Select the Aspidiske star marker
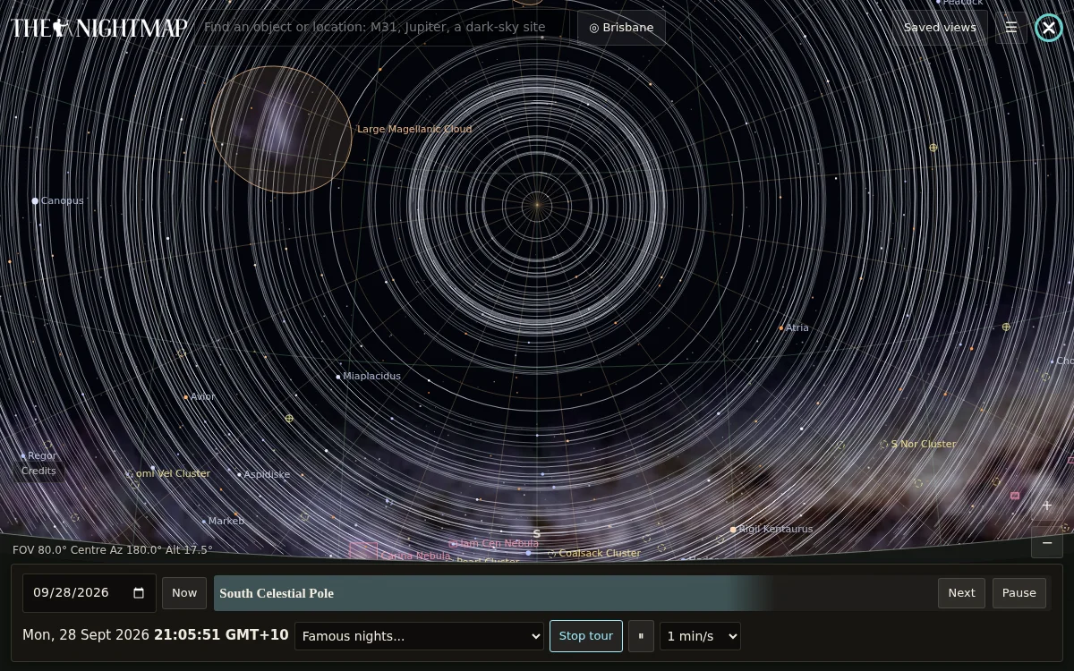1074x671 pixels. coord(239,475)
